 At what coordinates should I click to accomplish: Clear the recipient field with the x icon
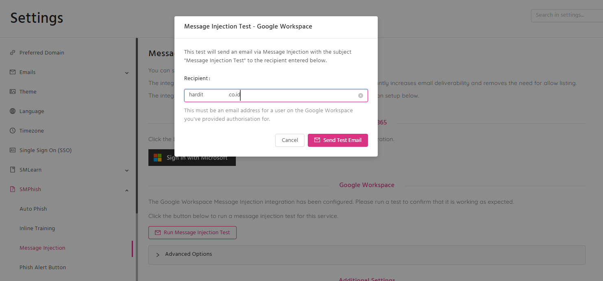click(361, 96)
